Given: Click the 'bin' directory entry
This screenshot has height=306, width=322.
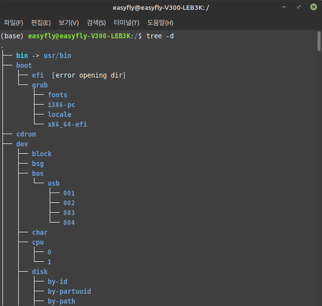Looking at the screenshot, I should pyautogui.click(x=22, y=56).
